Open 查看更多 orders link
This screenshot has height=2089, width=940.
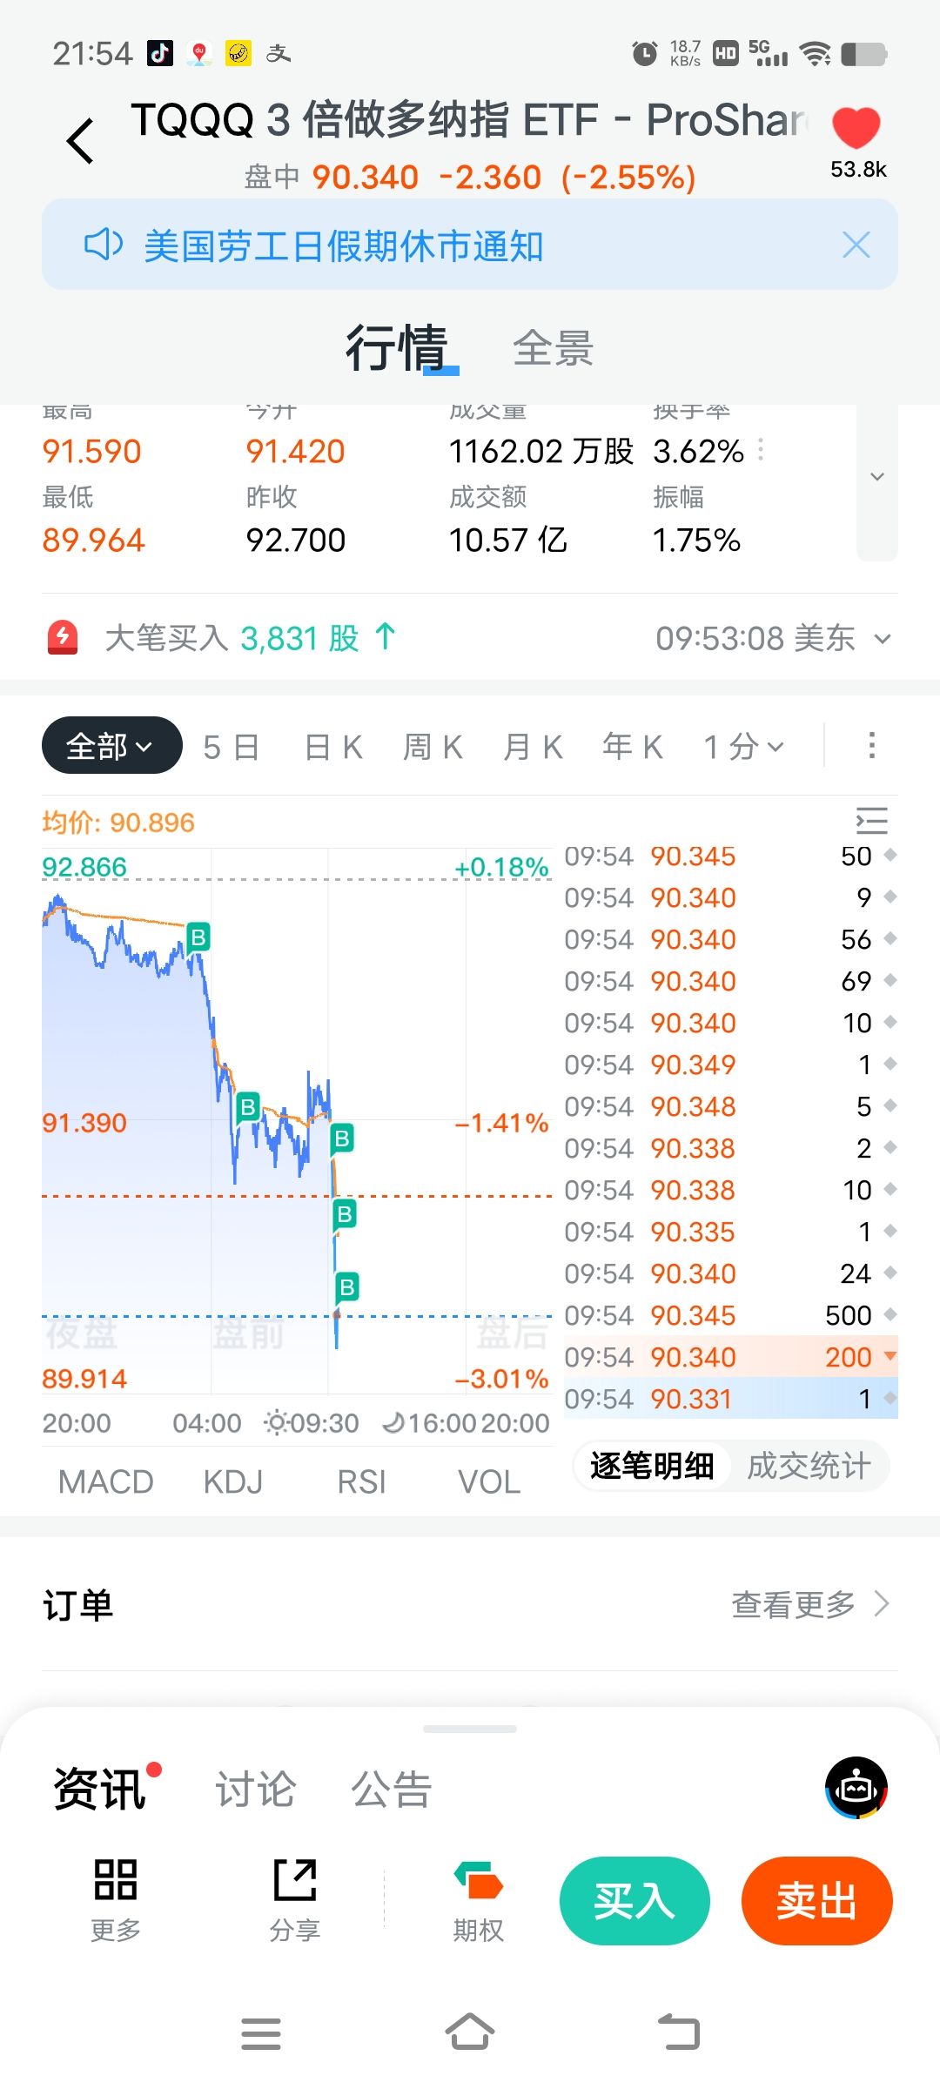pyautogui.click(x=809, y=1603)
